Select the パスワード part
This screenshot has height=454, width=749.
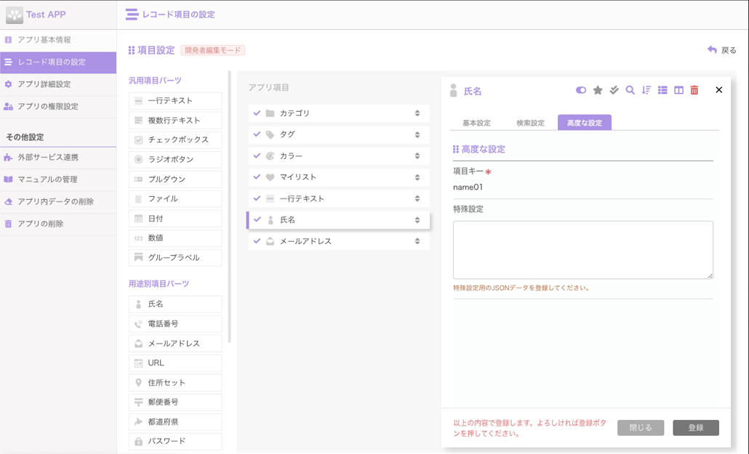coord(175,441)
